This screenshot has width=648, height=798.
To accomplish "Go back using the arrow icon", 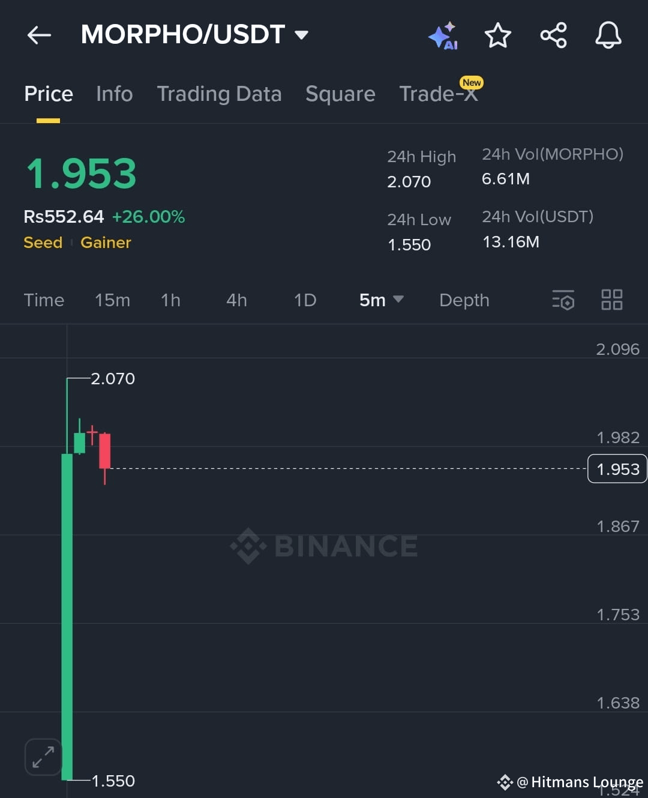I will pyautogui.click(x=39, y=35).
